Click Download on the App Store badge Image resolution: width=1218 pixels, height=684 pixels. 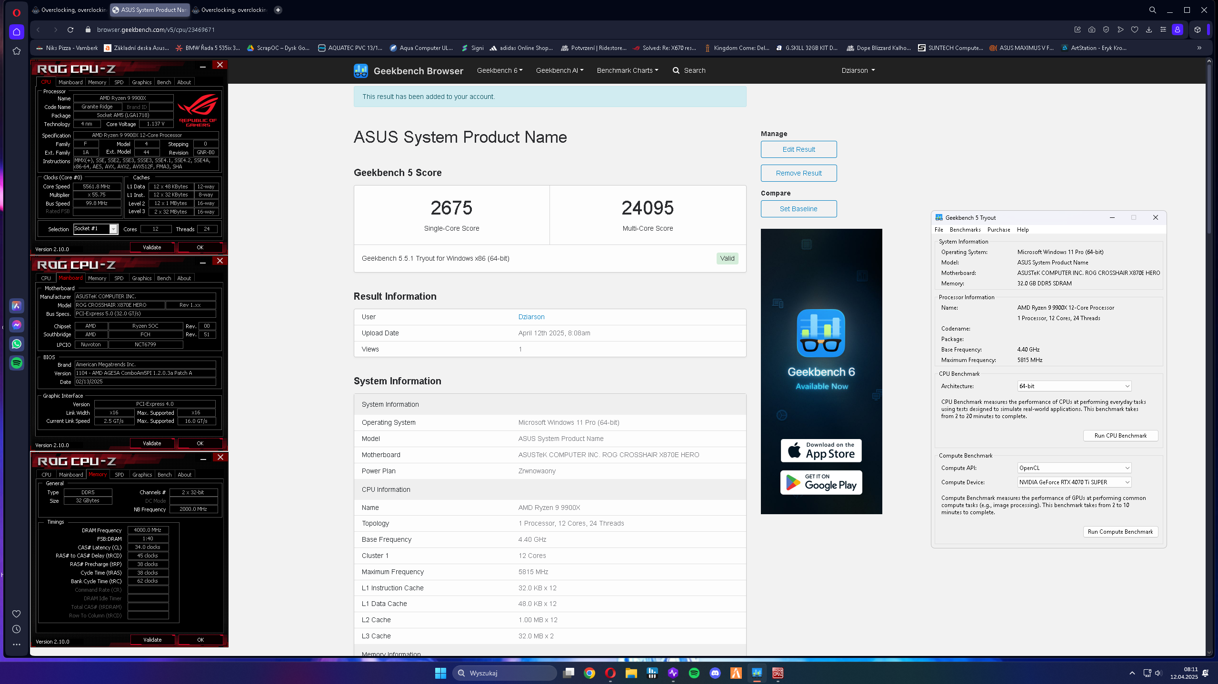pyautogui.click(x=821, y=450)
